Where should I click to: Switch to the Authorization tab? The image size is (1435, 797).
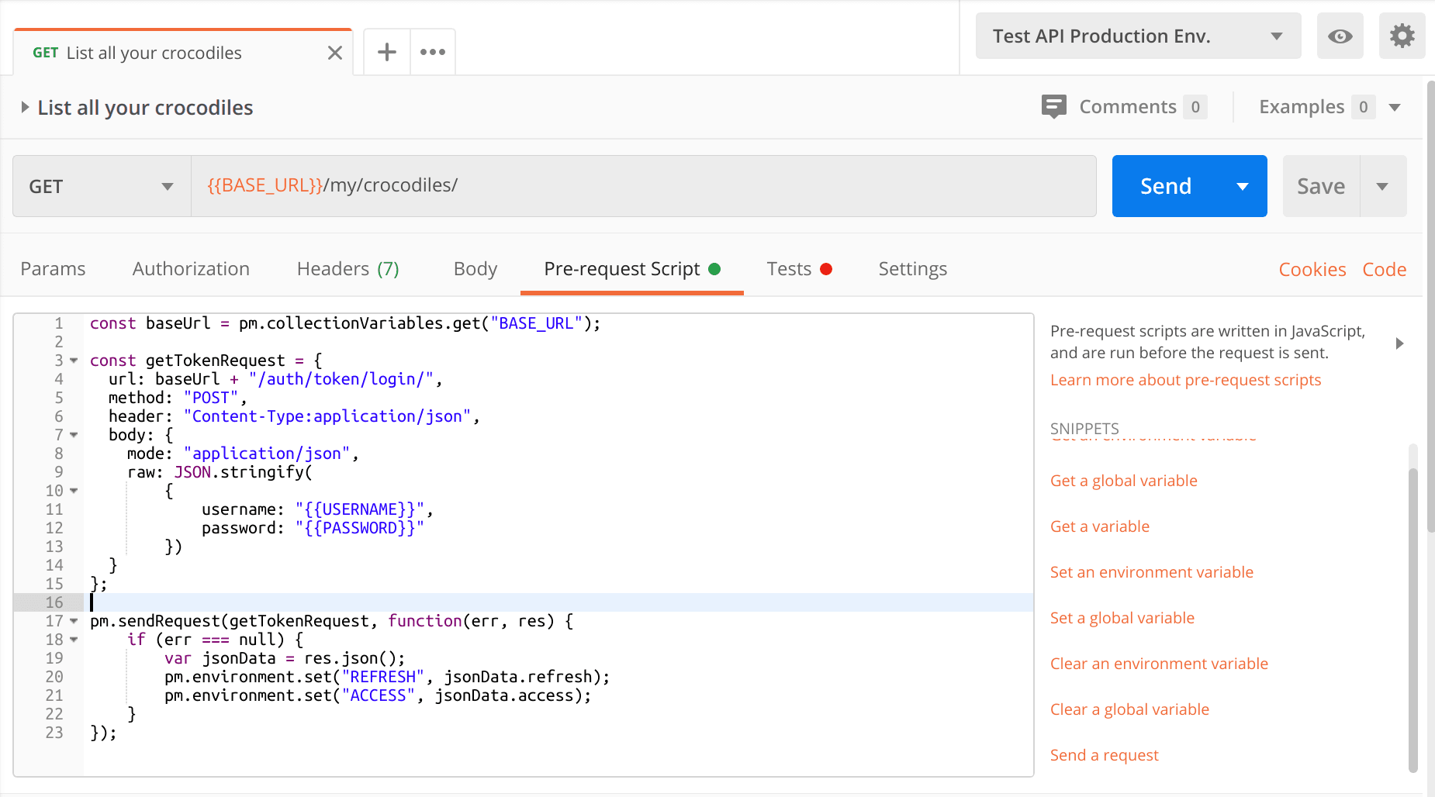click(190, 268)
